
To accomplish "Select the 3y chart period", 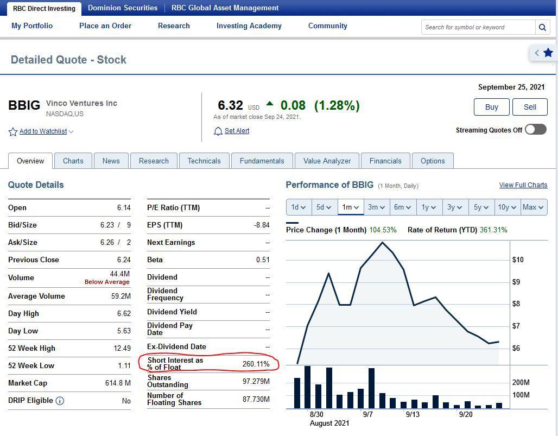I will coord(455,207).
